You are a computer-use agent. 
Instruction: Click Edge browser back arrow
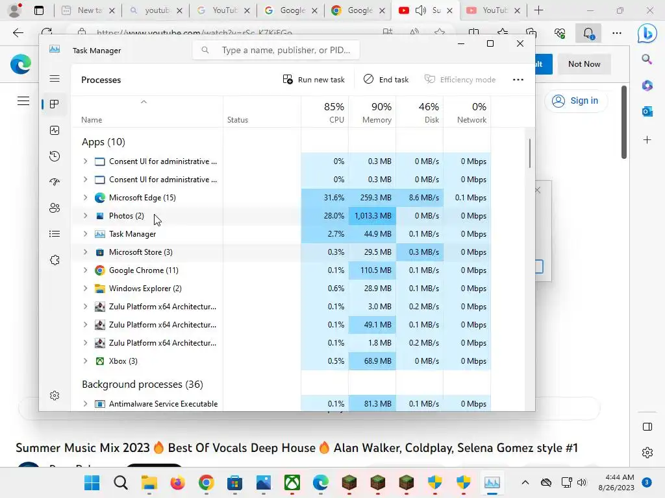click(18, 32)
